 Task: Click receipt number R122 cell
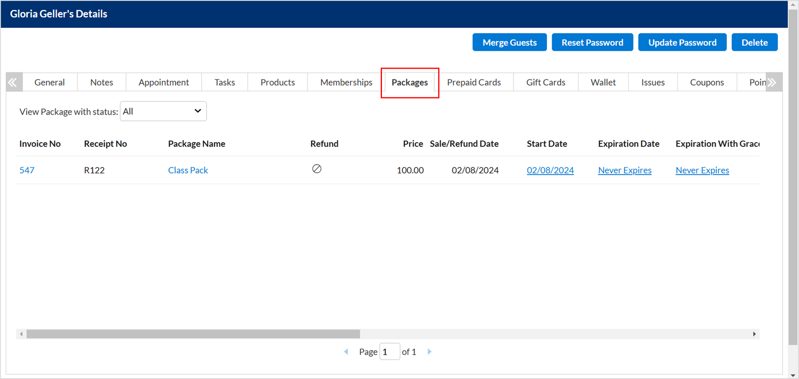(x=94, y=170)
